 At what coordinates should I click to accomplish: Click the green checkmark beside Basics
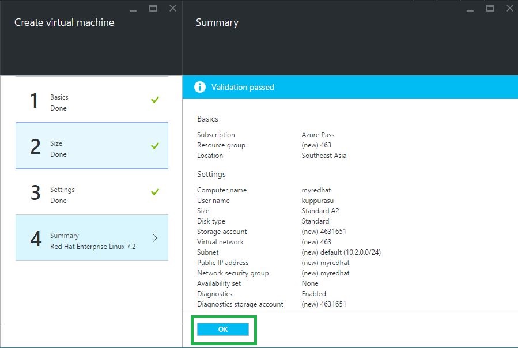[x=154, y=100]
